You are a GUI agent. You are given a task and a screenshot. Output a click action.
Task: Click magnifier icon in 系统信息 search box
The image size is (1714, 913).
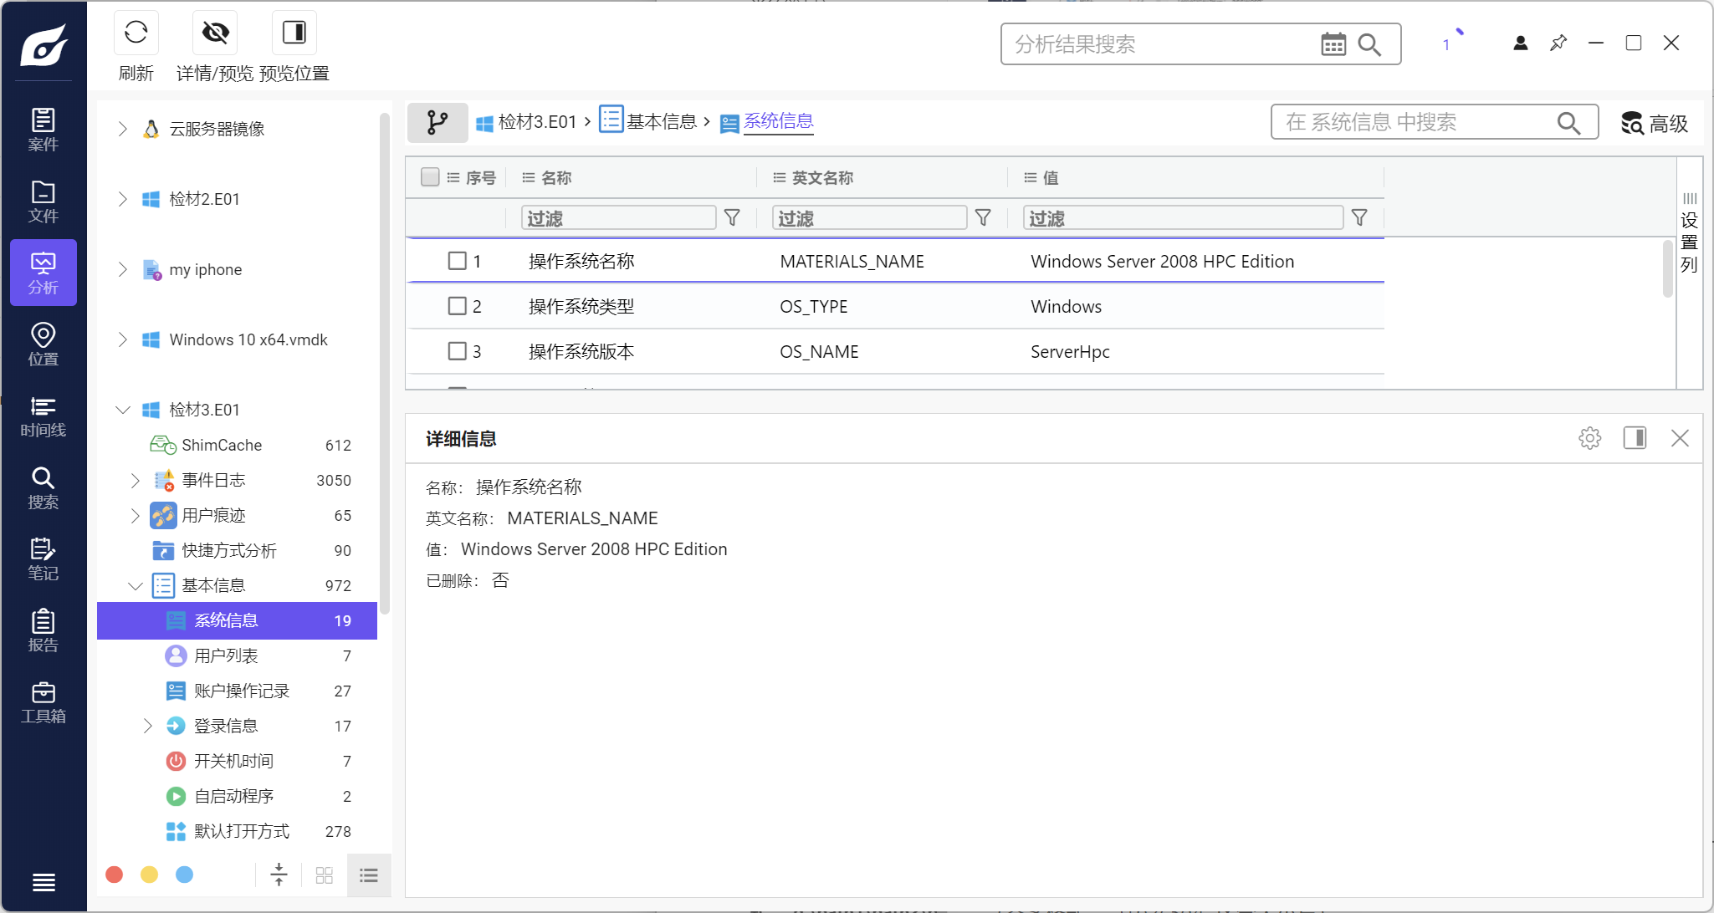(x=1568, y=123)
